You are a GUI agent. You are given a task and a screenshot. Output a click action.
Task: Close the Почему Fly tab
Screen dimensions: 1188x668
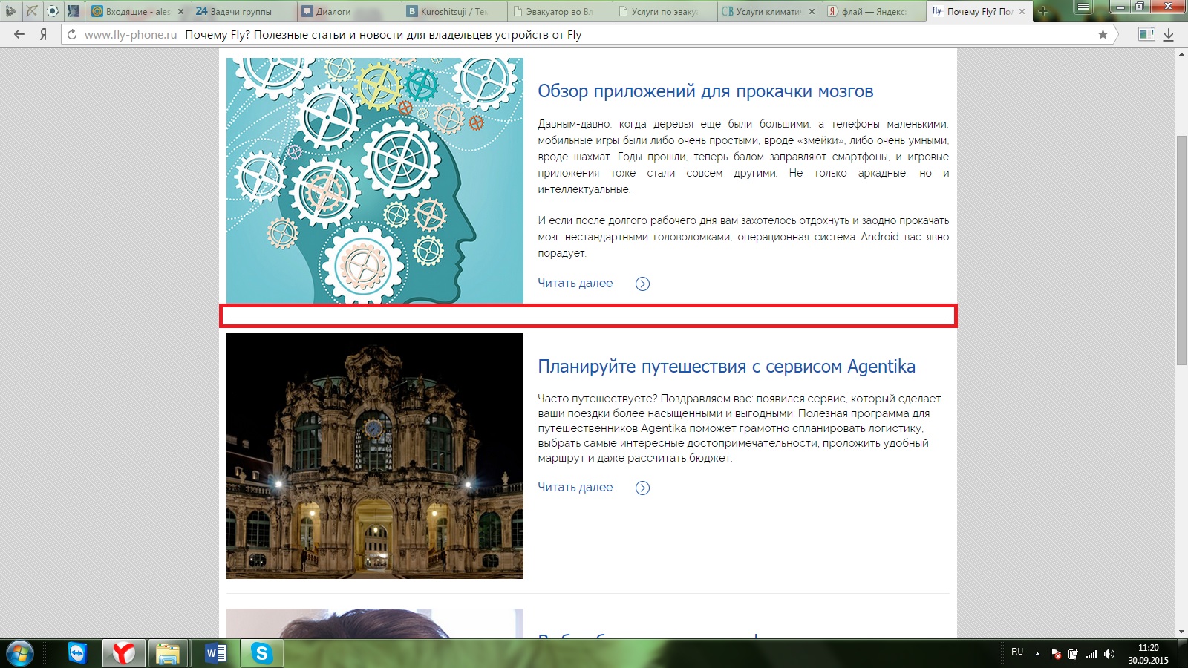[x=1022, y=12]
